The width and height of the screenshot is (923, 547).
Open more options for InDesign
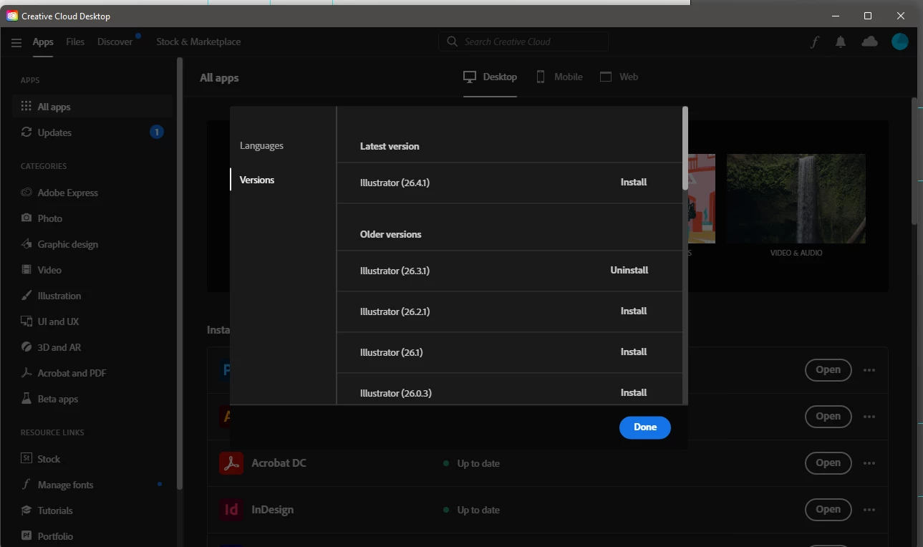click(869, 510)
